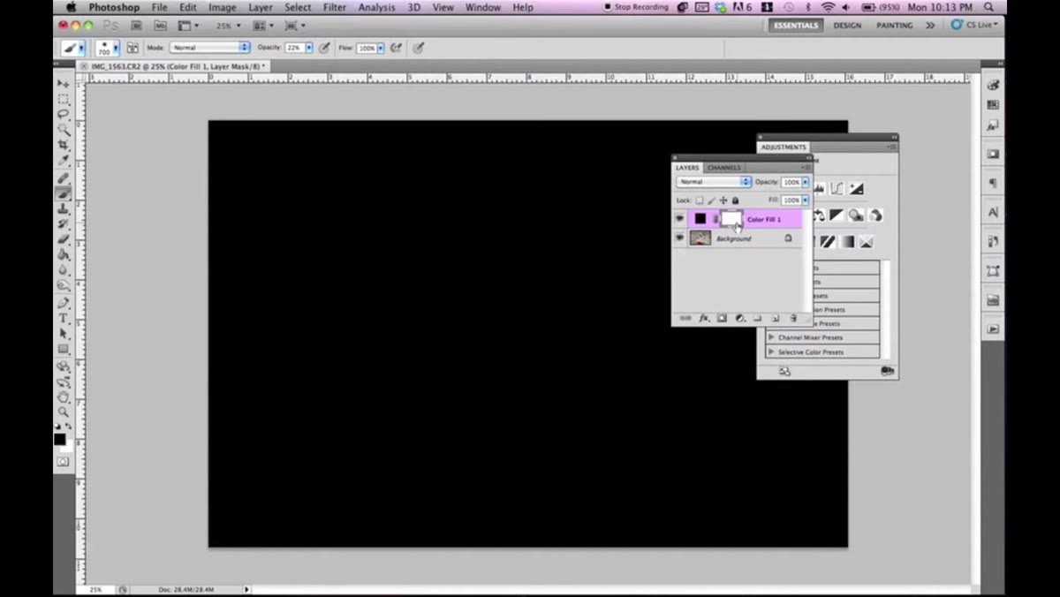
Task: Open the layer Fill dropdown
Action: (x=805, y=200)
